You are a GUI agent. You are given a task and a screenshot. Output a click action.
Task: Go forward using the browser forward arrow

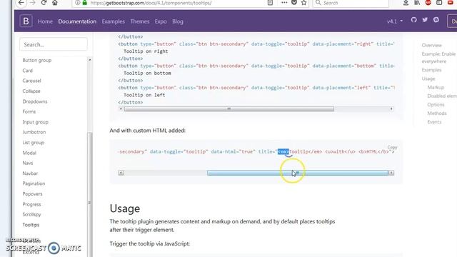(x=32, y=3)
